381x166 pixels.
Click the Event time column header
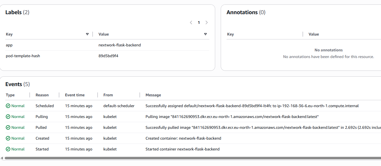75,95
